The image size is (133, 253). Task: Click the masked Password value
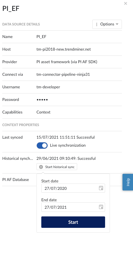[42, 100]
